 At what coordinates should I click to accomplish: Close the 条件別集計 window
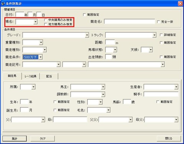(180, 3)
